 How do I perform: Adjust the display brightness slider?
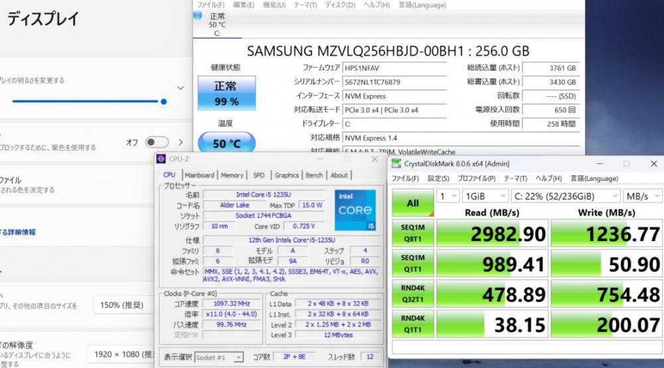90,102
